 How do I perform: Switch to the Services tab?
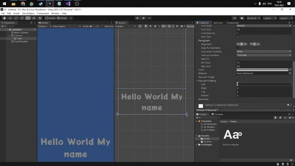pyautogui.click(x=218, y=23)
